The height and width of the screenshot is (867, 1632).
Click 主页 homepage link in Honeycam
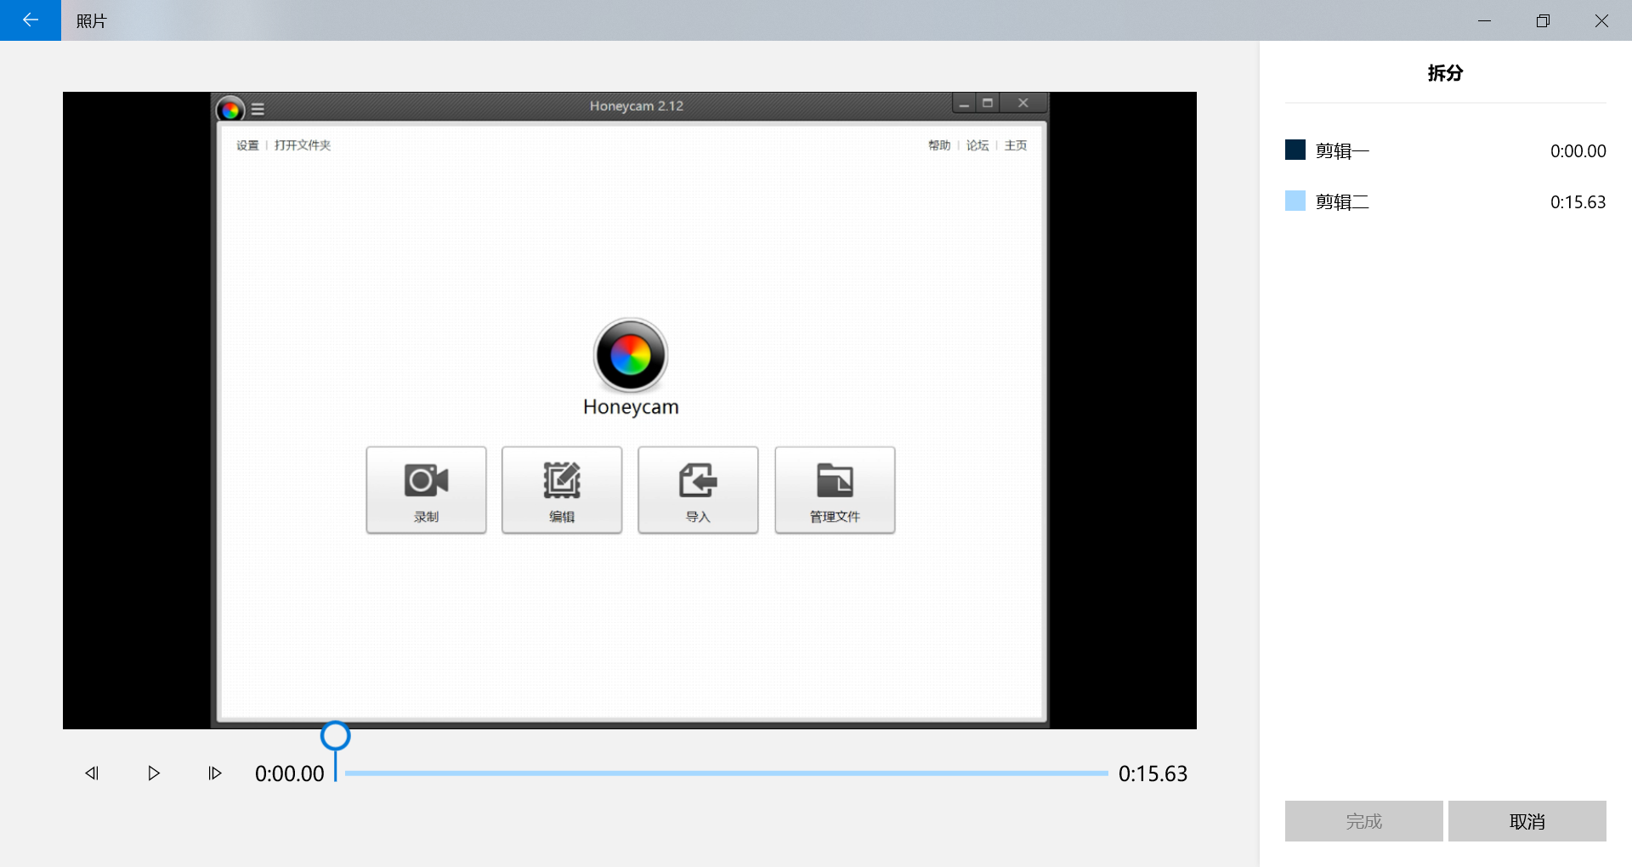1016,145
